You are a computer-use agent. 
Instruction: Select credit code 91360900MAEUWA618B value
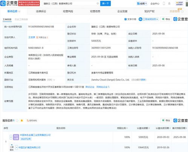41,27
